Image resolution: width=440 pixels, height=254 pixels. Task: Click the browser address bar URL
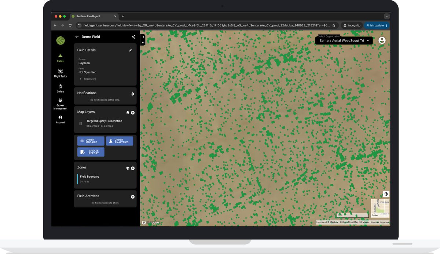[x=206, y=25]
